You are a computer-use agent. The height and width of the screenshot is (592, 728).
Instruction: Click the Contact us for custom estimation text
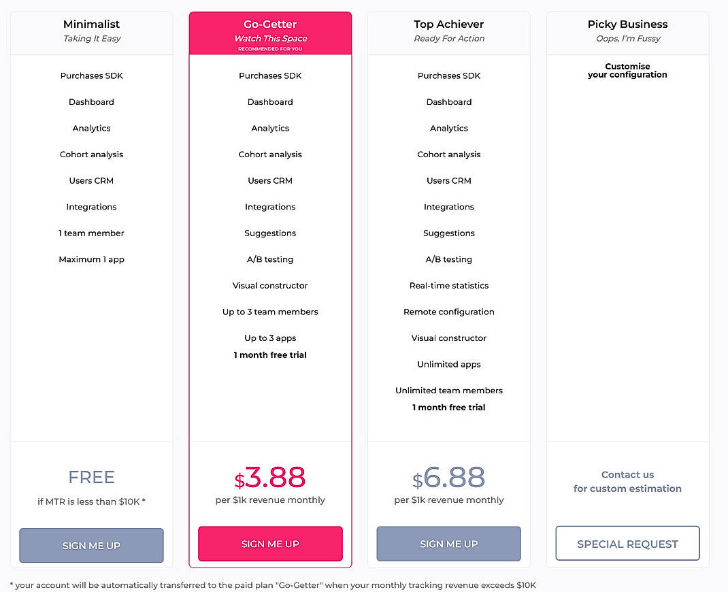[x=627, y=481]
